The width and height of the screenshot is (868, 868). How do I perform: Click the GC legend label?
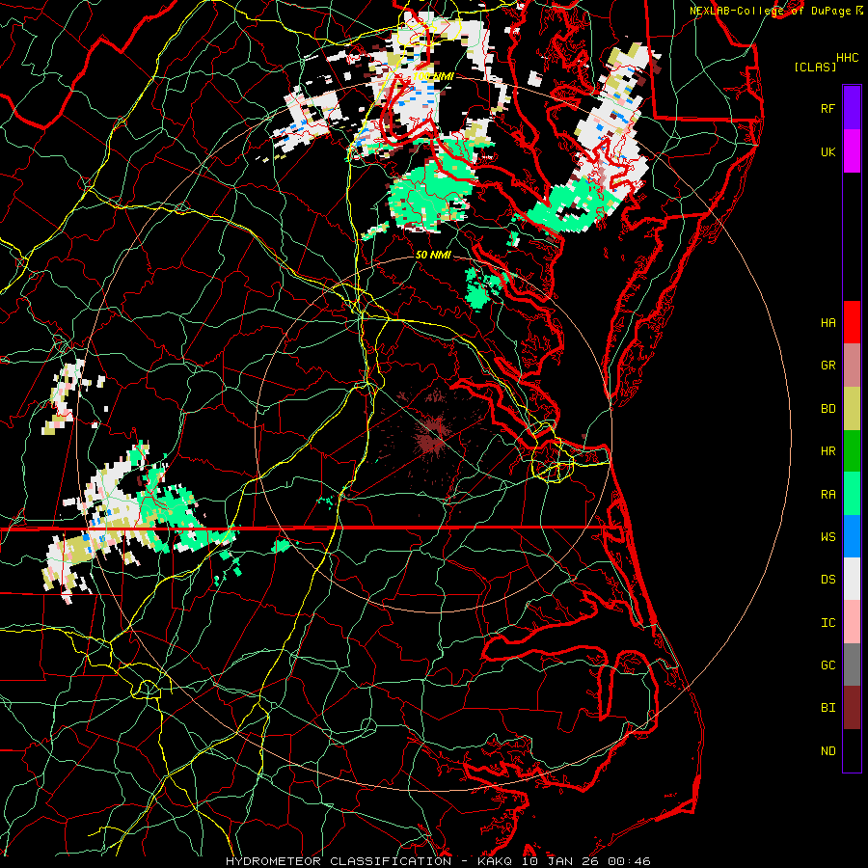click(827, 665)
